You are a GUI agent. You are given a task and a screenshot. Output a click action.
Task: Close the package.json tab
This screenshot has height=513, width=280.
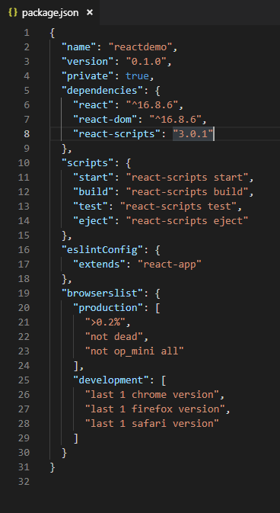tap(90, 13)
